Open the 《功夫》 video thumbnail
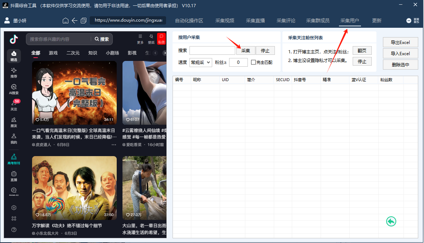 point(74,188)
